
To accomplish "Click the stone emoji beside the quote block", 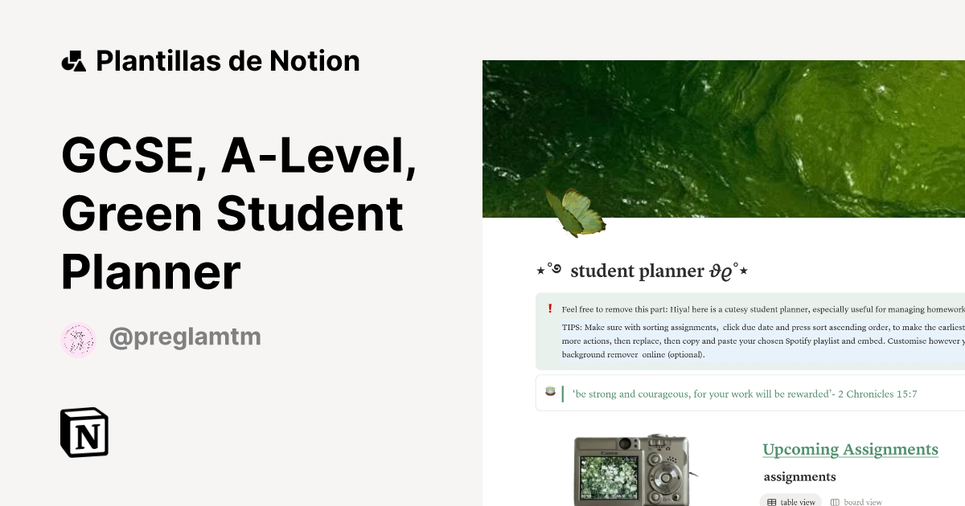I will click(550, 393).
